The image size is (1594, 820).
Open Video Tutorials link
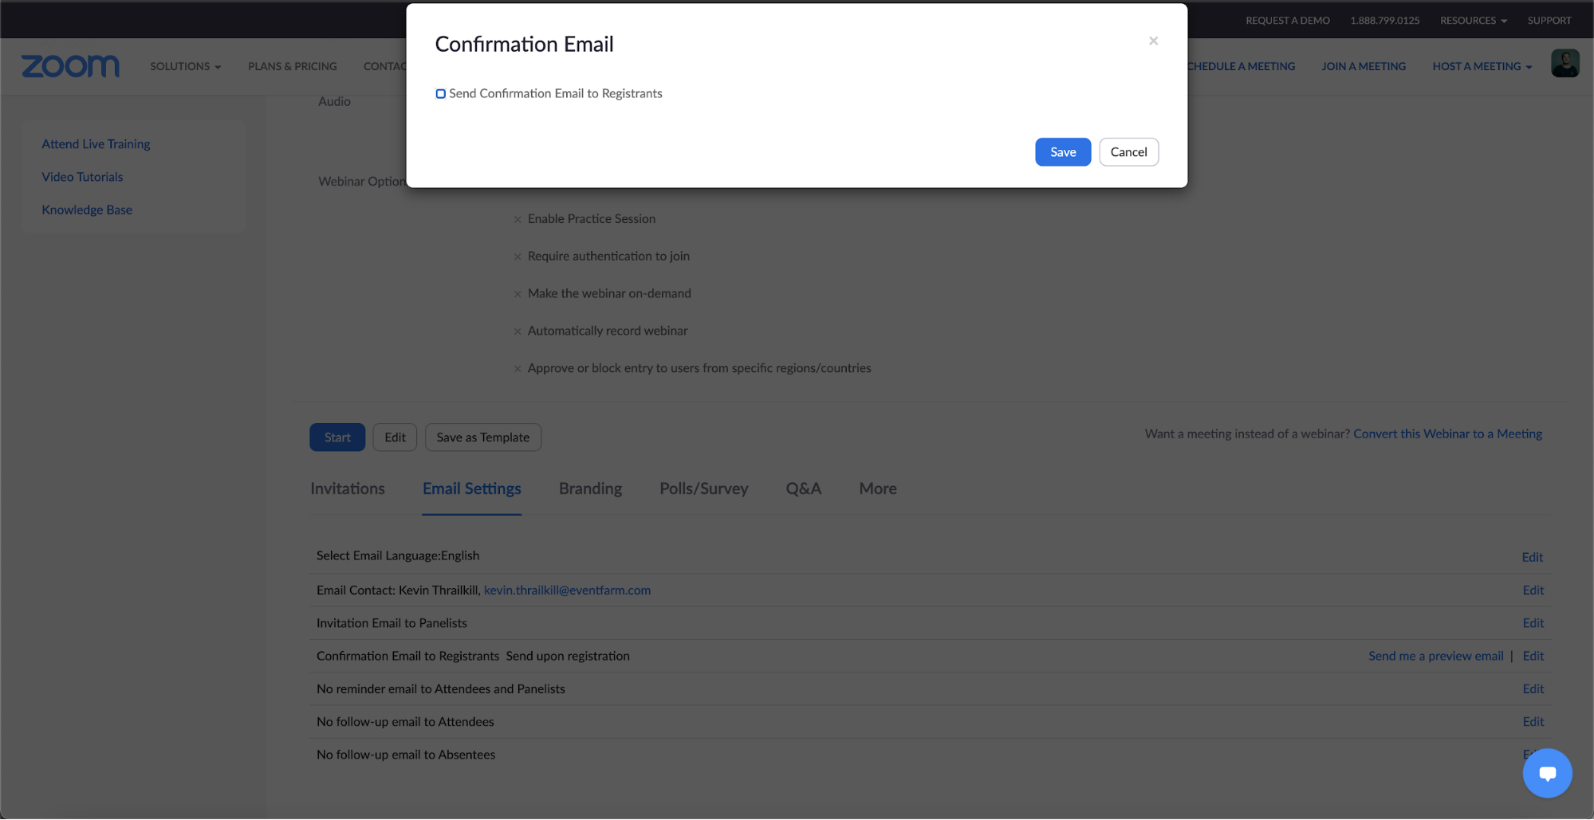click(x=82, y=177)
